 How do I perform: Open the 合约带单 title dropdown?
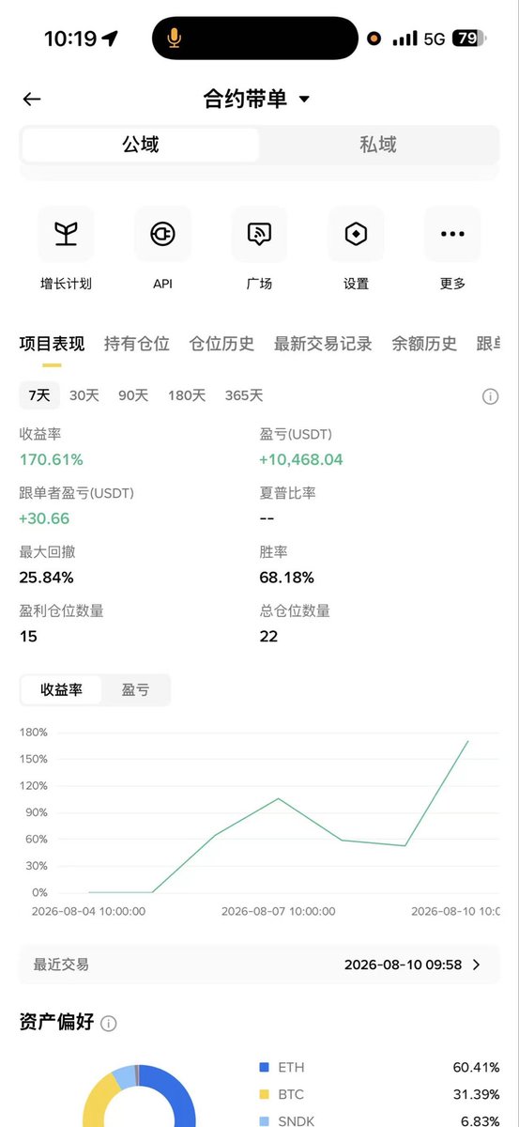point(256,99)
